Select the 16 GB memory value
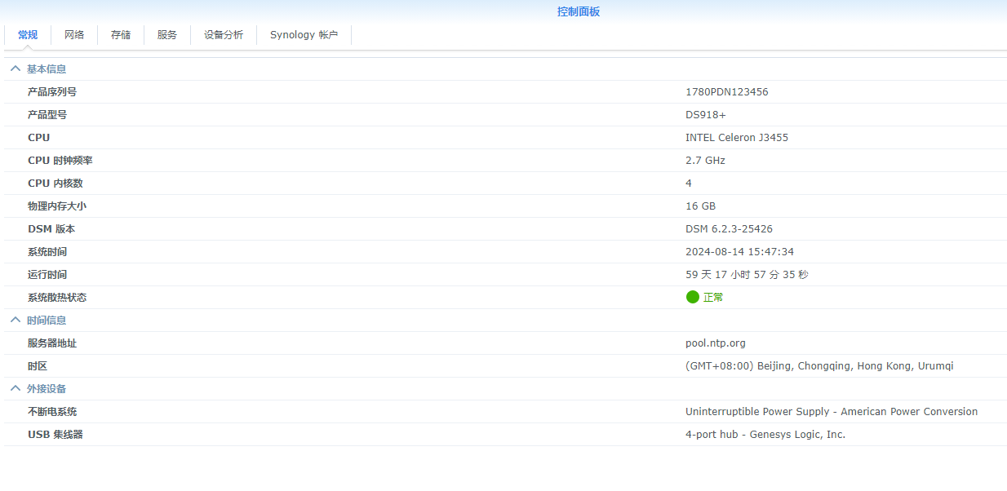The height and width of the screenshot is (491, 1007). click(x=700, y=206)
